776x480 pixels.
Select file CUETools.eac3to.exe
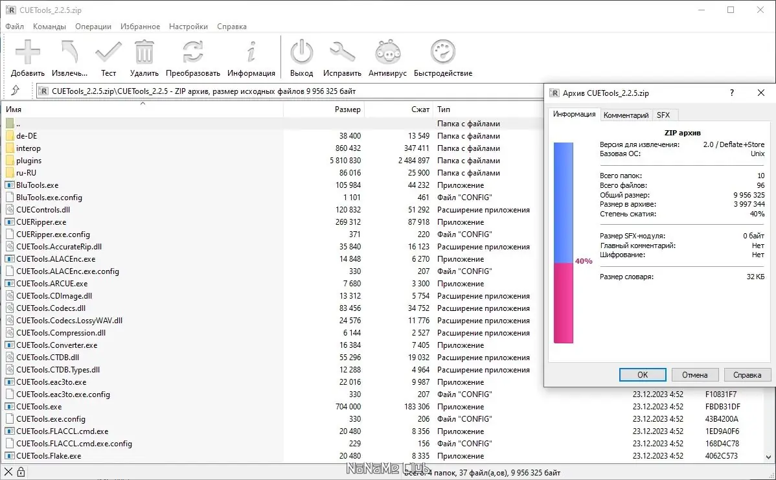(51, 382)
